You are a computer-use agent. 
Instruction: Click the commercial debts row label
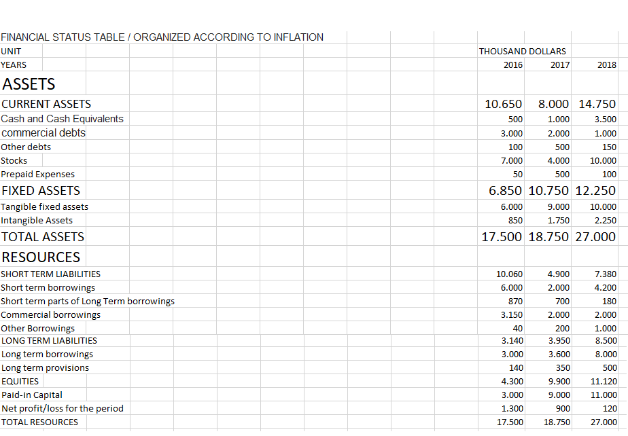43,132
